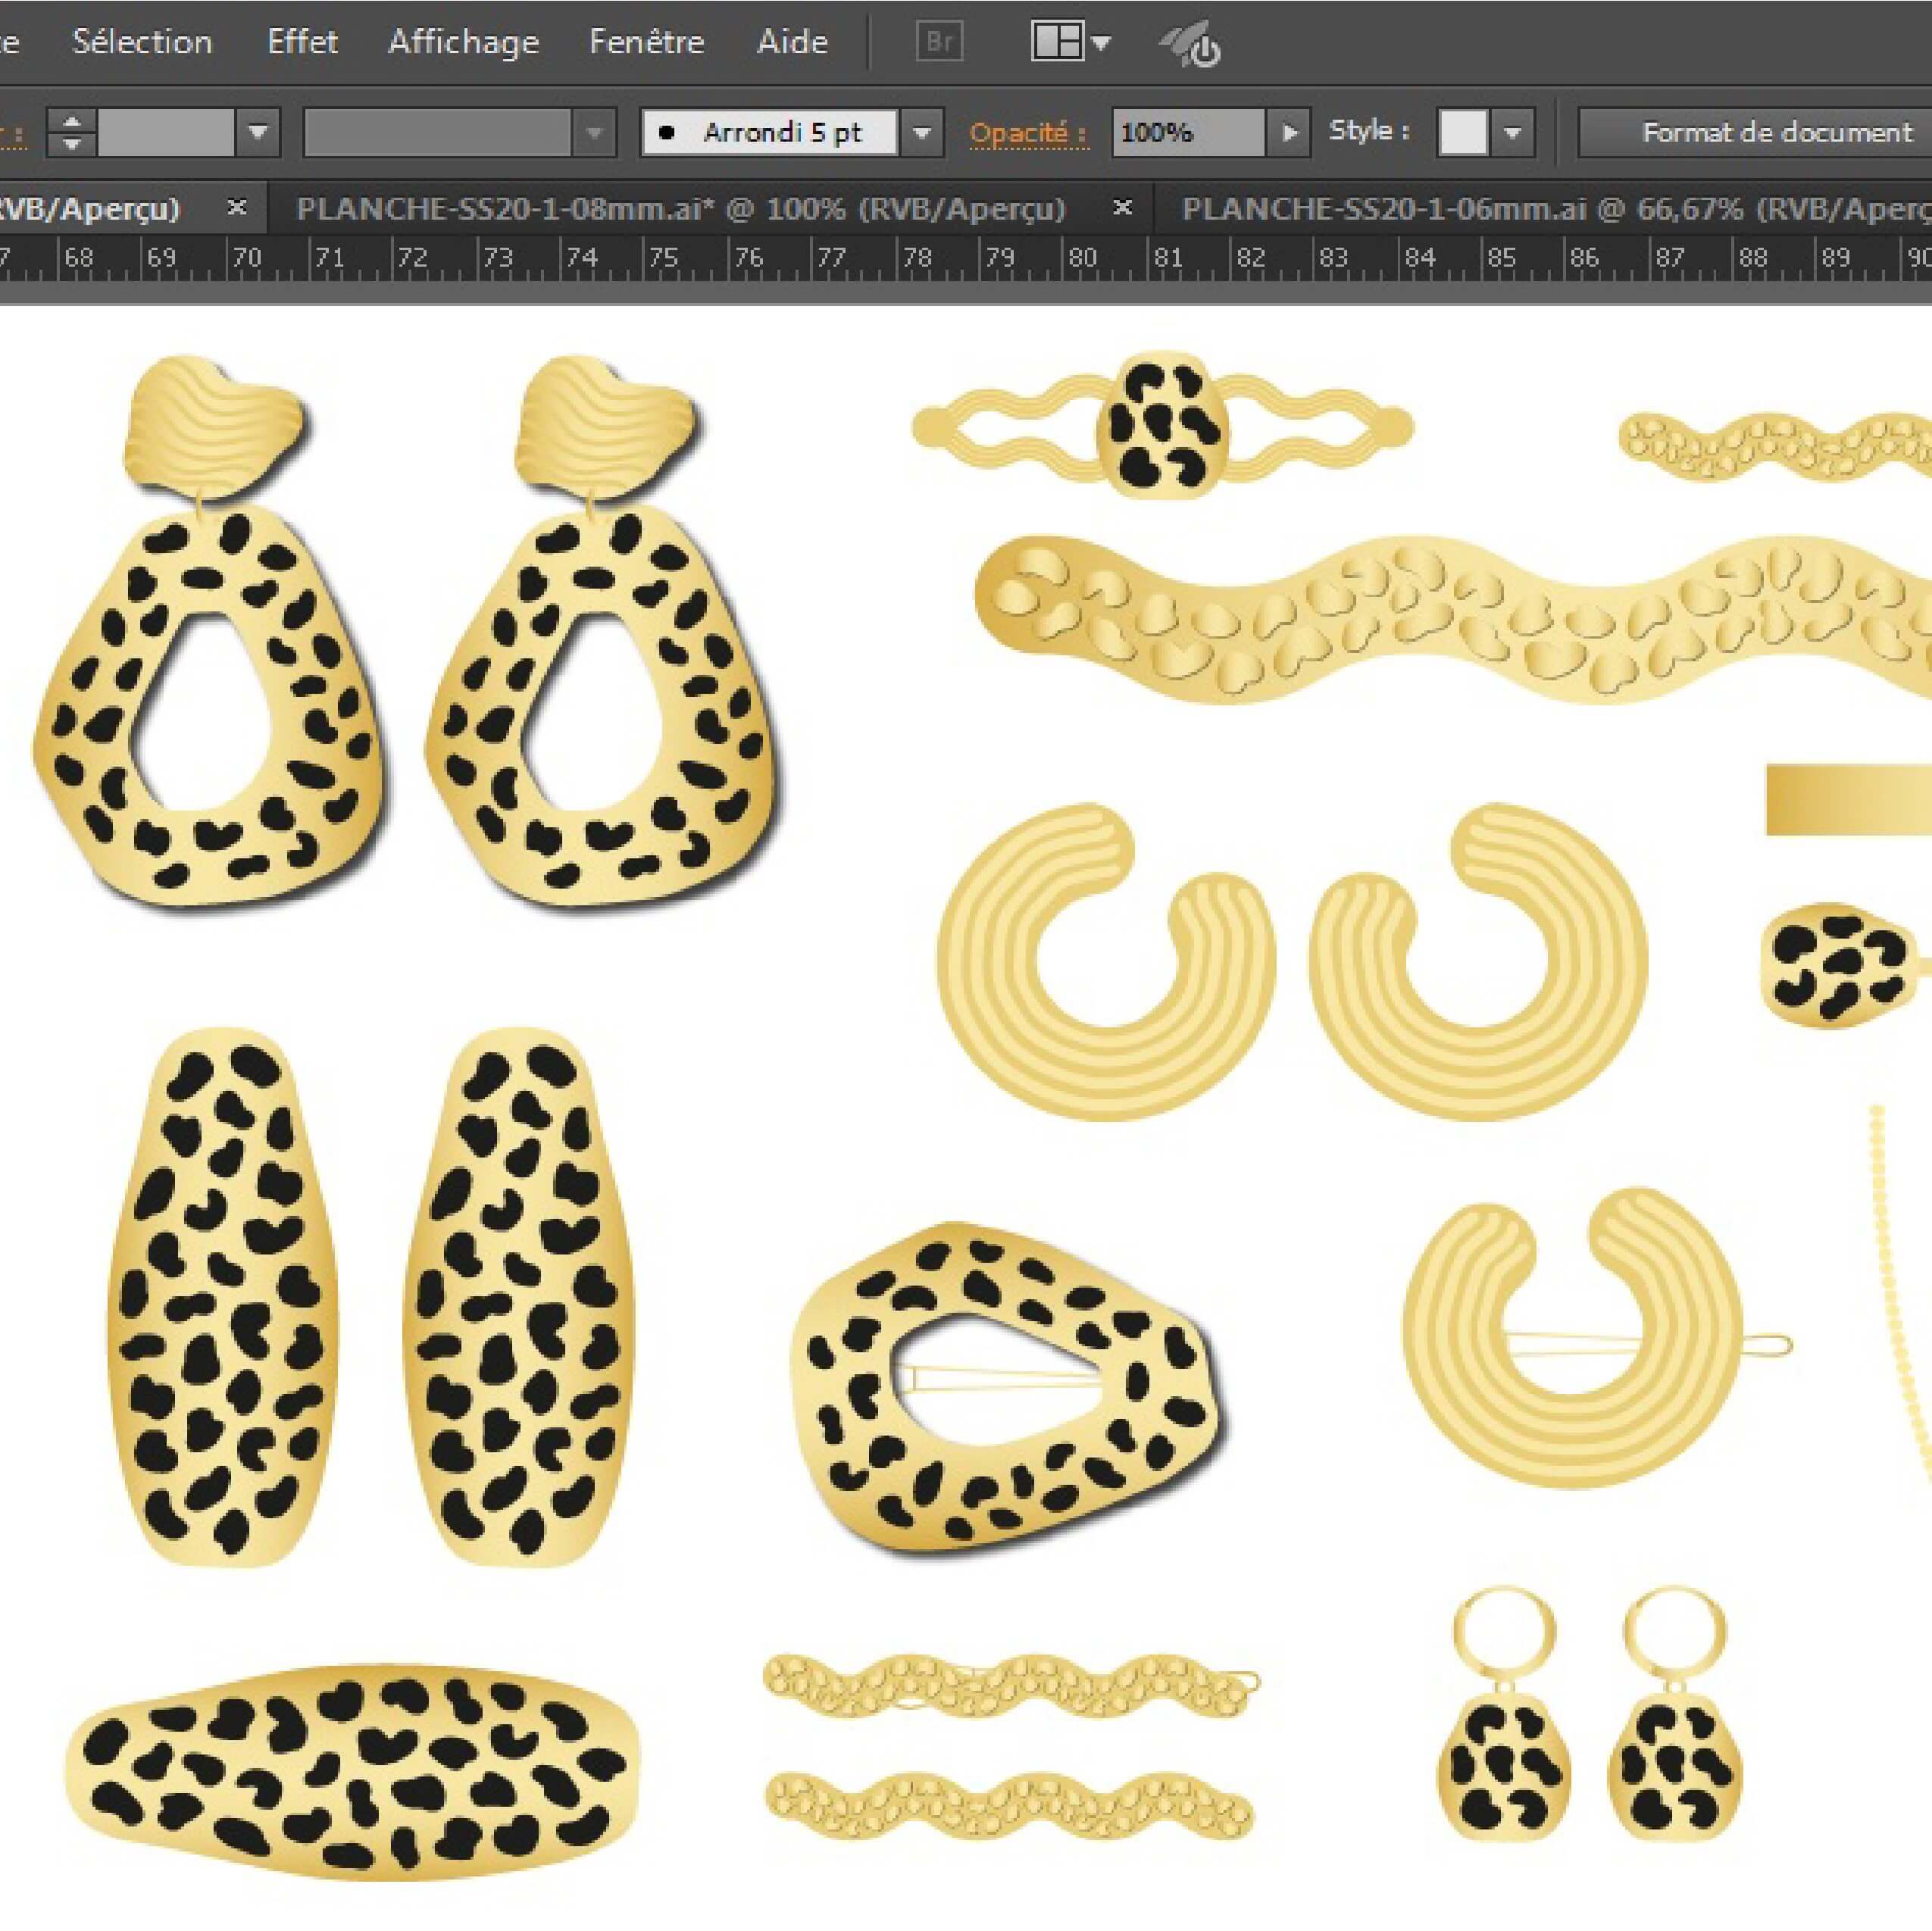Open the Fenêtre menu

[646, 42]
